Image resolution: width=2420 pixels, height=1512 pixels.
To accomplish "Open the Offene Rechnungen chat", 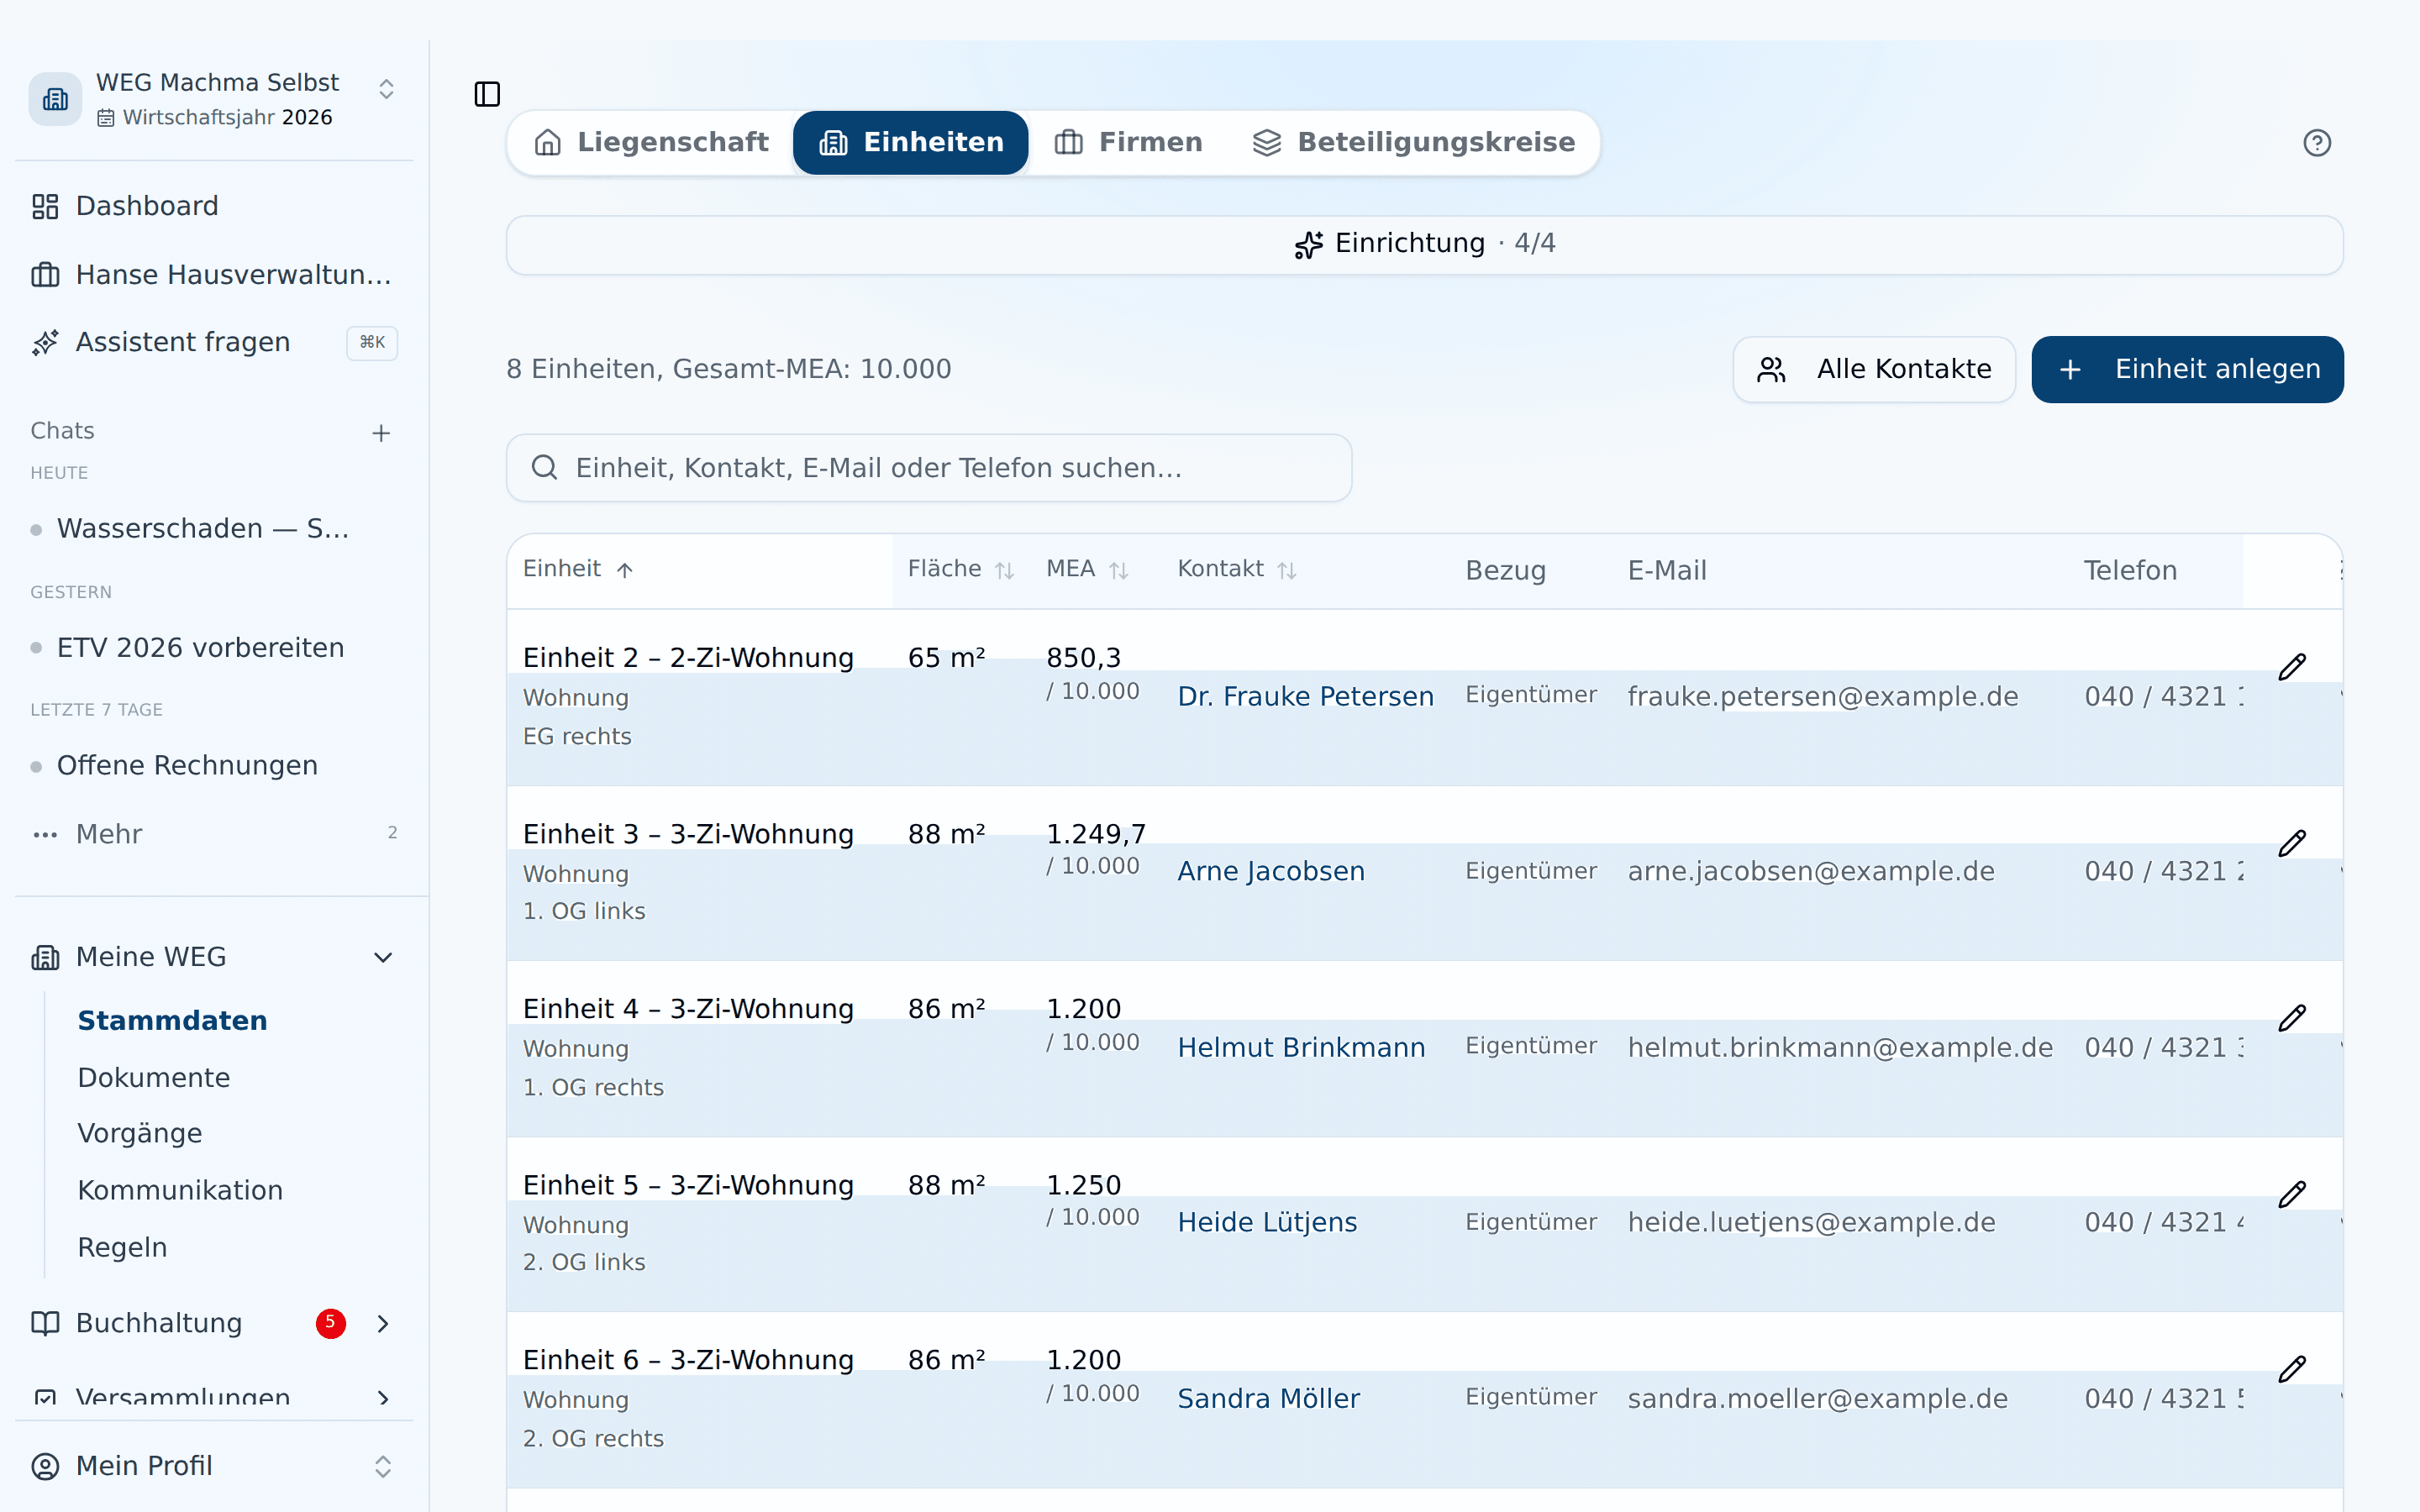I will tap(187, 766).
